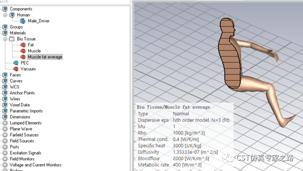The image size is (303, 171).
Task: Click the Vacuum material icon
Action: click(16, 69)
